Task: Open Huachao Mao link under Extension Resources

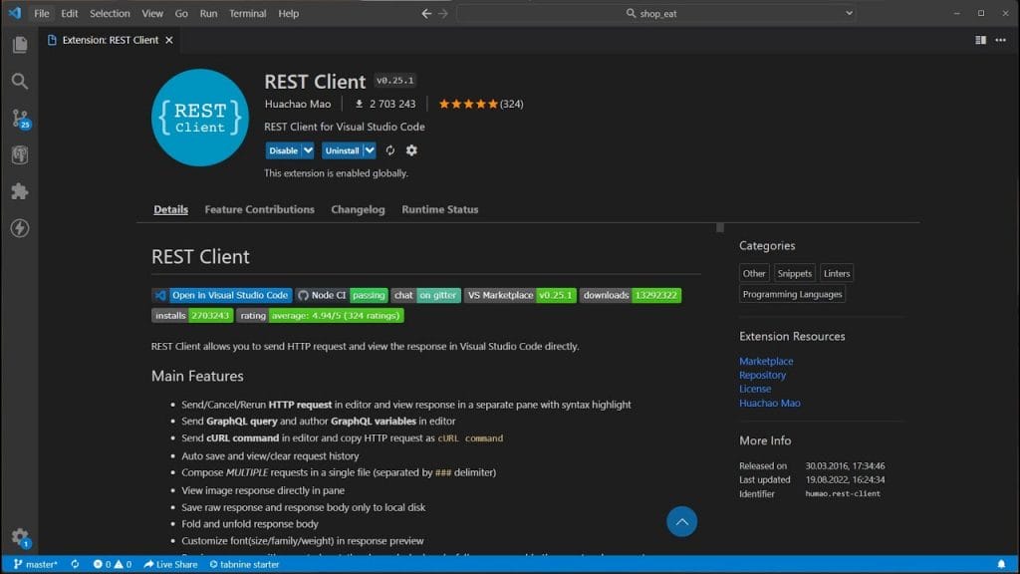Action: [x=770, y=403]
